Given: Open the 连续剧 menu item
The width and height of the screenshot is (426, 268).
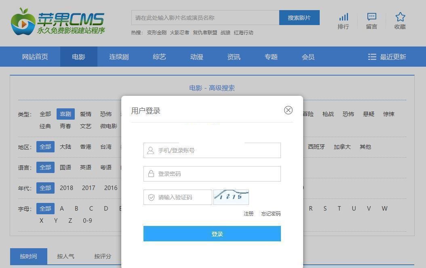Looking at the screenshot, I should tap(118, 57).
